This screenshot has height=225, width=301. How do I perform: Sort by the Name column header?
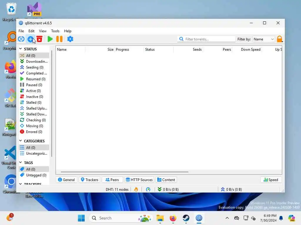pyautogui.click(x=70, y=50)
